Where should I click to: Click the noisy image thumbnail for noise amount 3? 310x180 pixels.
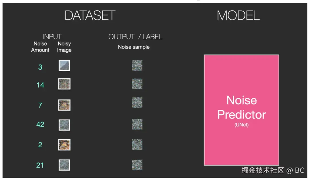(64, 65)
